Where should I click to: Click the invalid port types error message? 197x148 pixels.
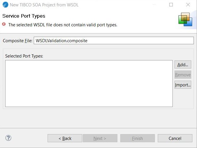tap(63, 25)
